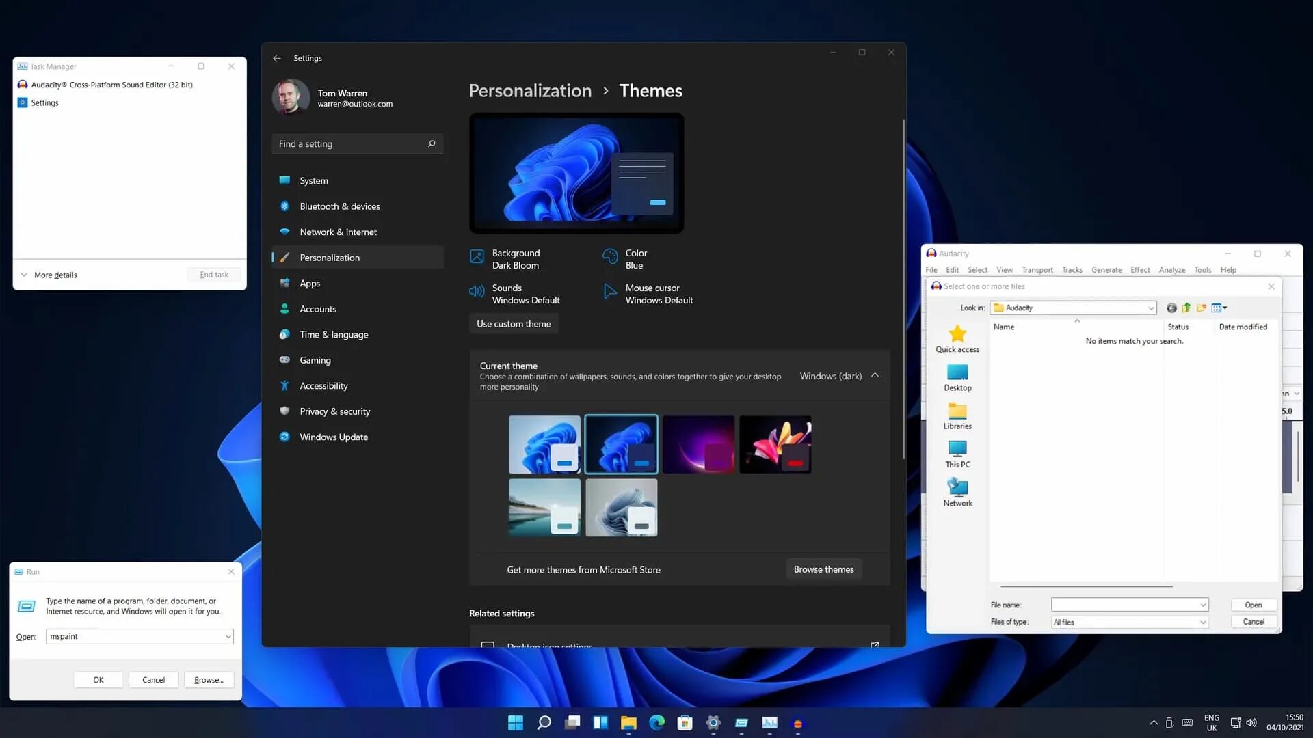The height and width of the screenshot is (738, 1313).
Task: Select Quick access in file dialog sidebar
Action: 957,339
